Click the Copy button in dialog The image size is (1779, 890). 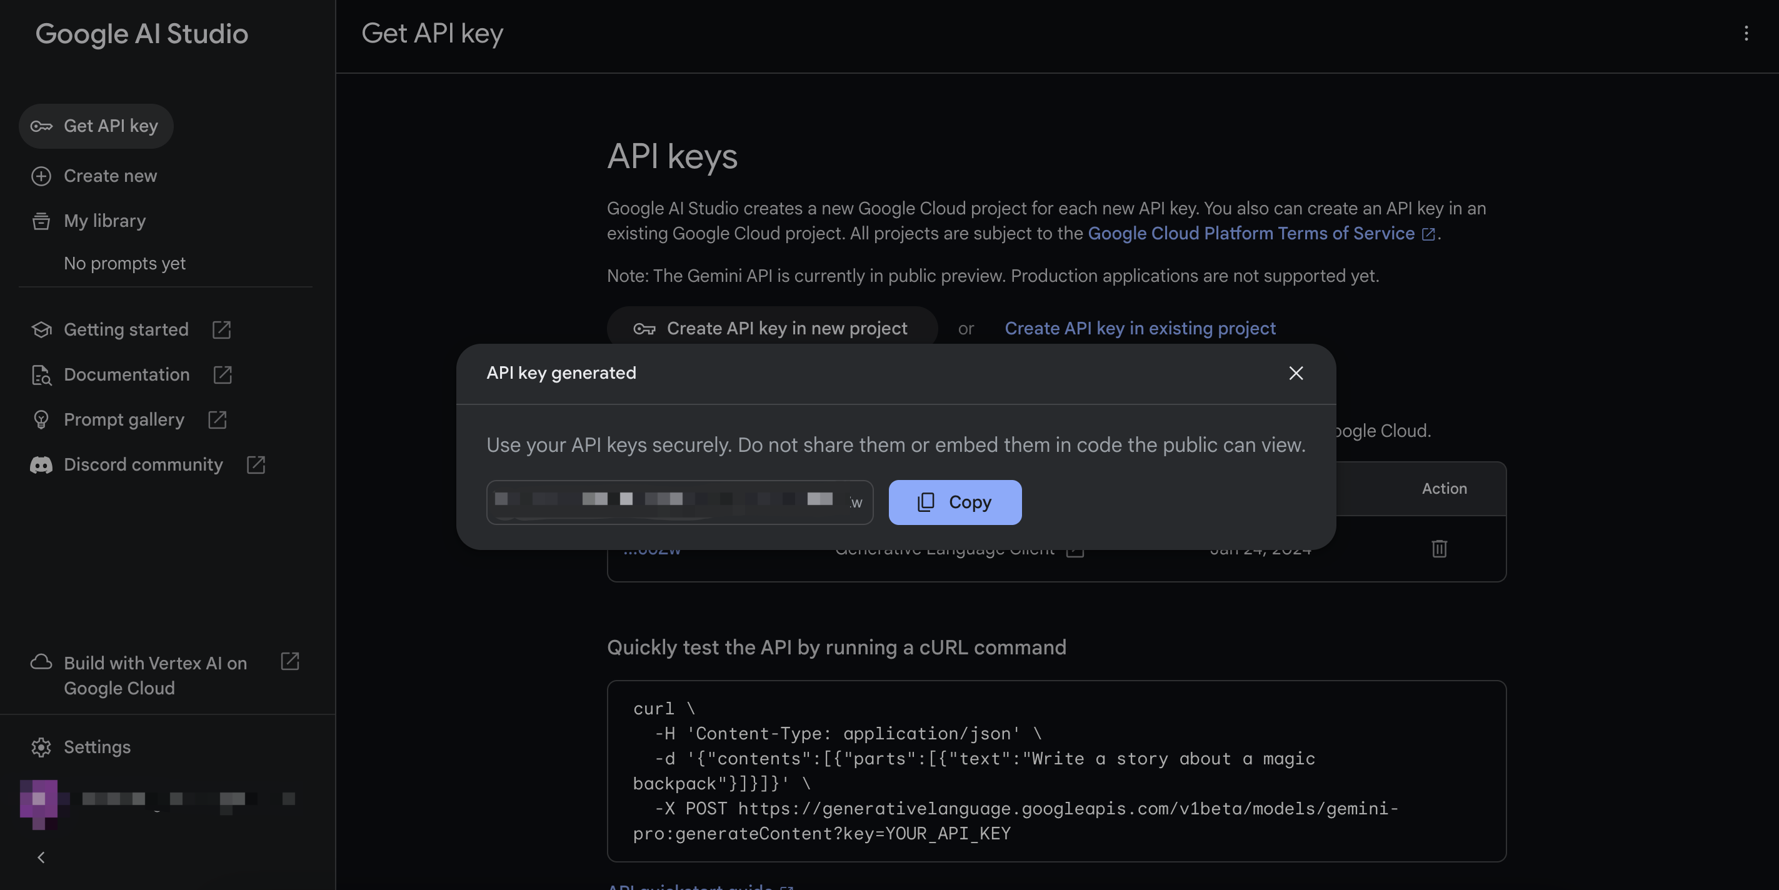(955, 502)
